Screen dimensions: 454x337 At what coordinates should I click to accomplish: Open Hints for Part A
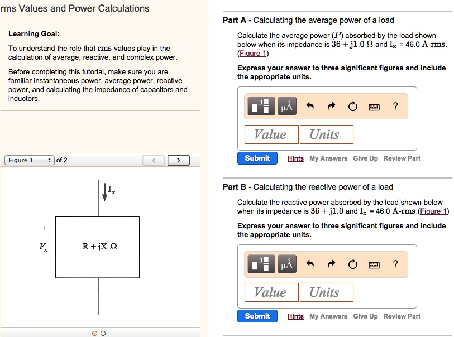pyautogui.click(x=295, y=158)
